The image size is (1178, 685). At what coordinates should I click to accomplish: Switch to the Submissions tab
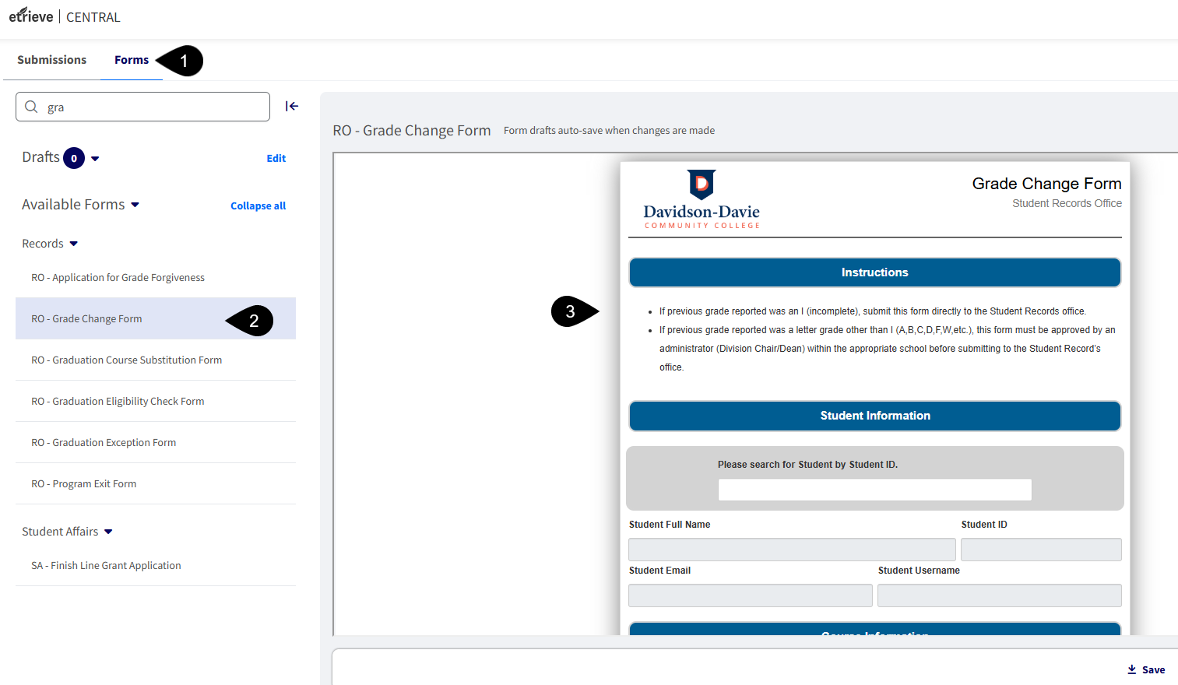point(51,59)
